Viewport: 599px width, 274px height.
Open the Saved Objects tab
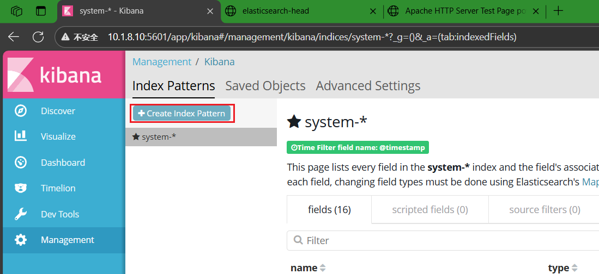(x=265, y=86)
